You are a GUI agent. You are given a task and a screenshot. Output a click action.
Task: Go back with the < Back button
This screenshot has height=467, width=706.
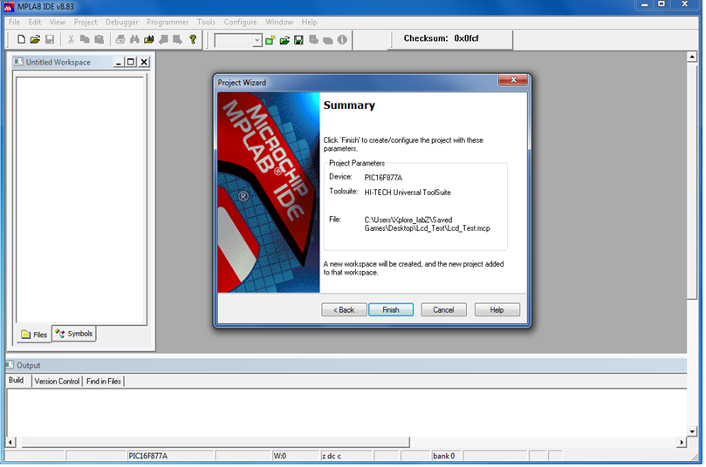(x=344, y=309)
